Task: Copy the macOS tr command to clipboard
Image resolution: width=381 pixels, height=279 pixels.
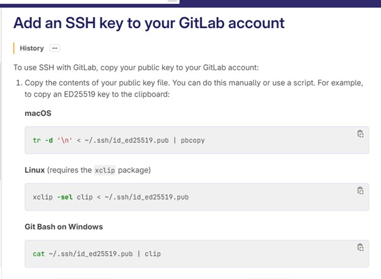Action: (360, 134)
